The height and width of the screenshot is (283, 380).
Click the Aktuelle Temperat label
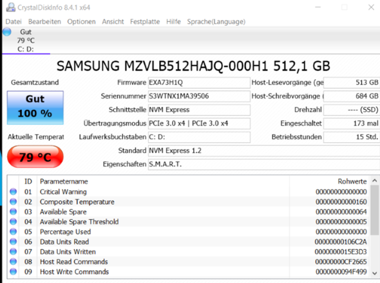coord(35,137)
